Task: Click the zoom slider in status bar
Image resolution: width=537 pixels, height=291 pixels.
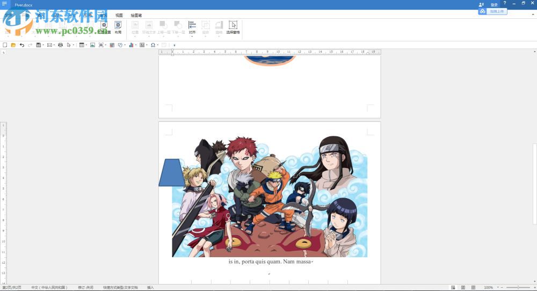Action: click(518, 288)
